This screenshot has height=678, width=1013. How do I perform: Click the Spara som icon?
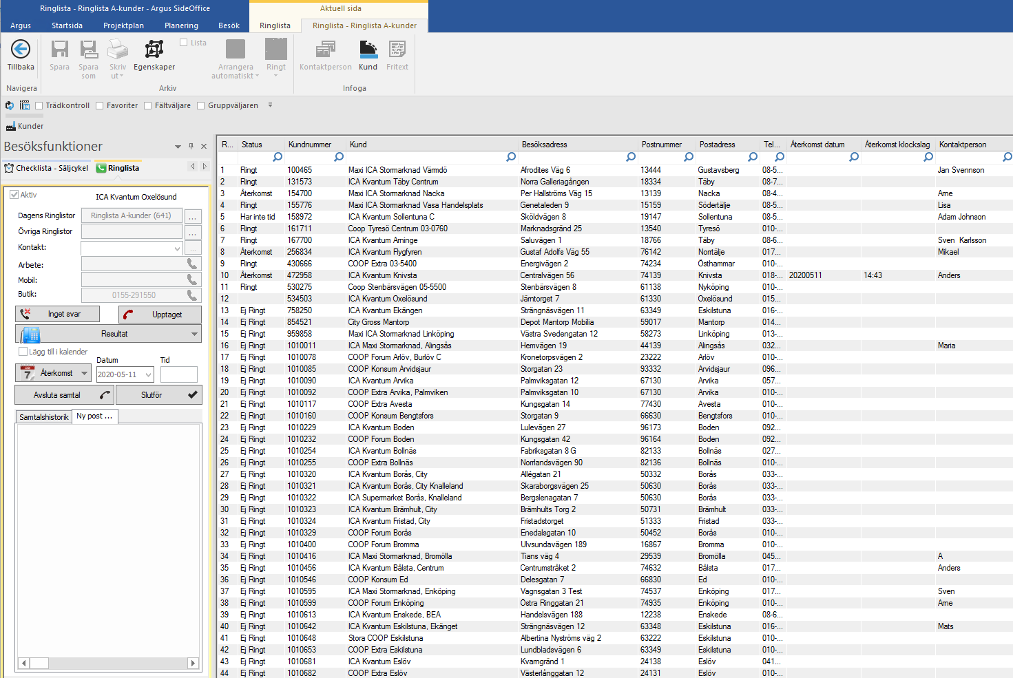[89, 49]
